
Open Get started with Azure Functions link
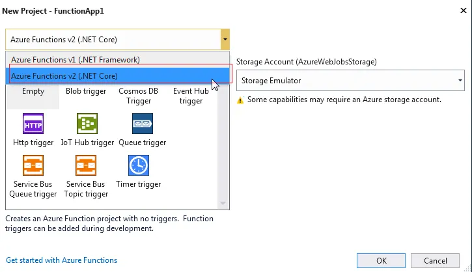pos(61,260)
